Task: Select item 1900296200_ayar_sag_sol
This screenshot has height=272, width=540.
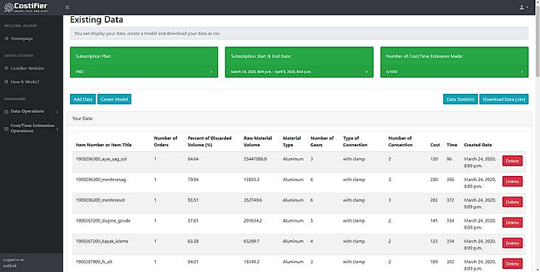Action: [101, 159]
